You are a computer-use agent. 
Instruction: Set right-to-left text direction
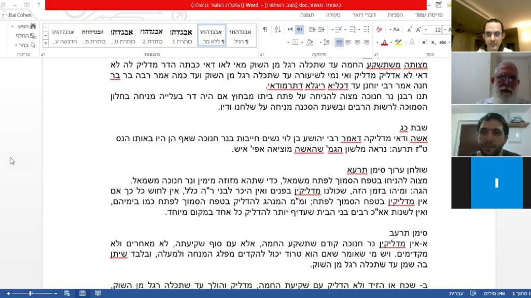300,29
